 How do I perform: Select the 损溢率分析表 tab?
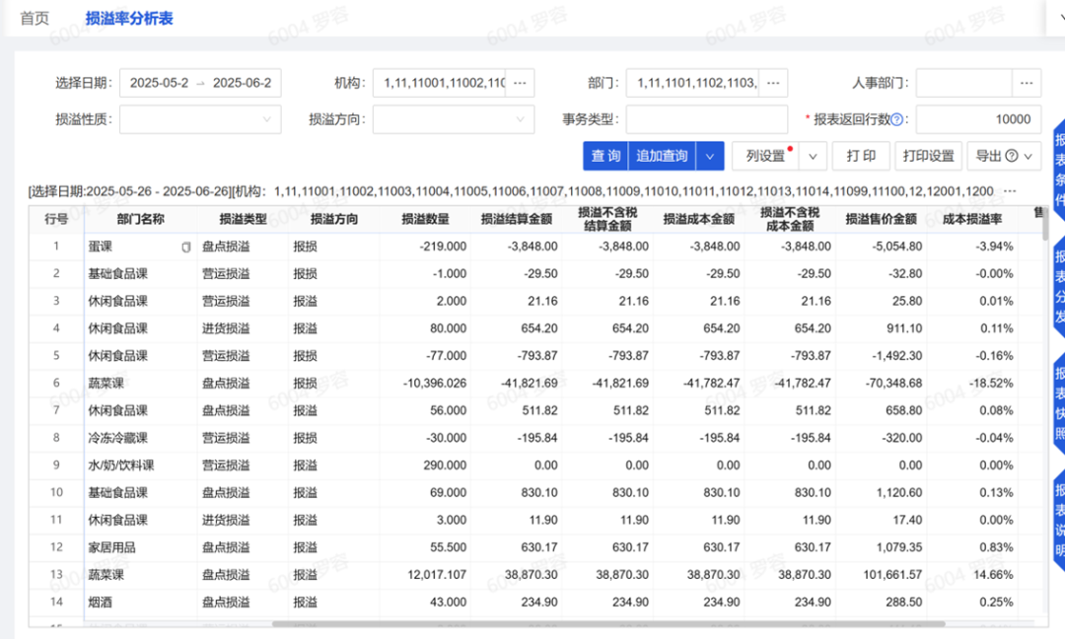129,18
